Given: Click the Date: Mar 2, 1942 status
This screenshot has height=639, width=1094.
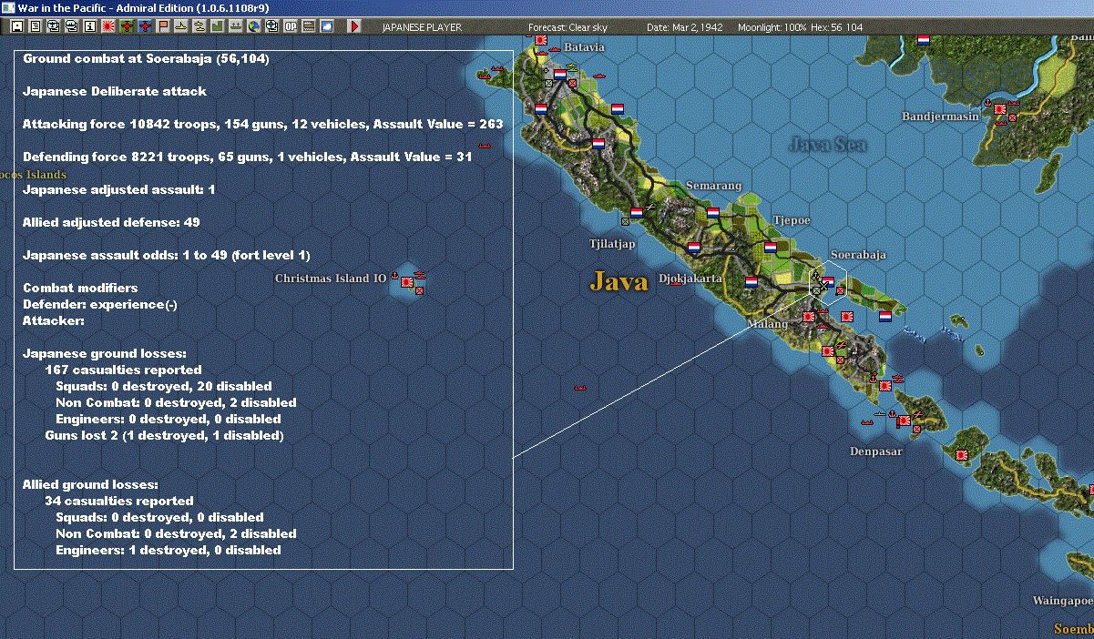Looking at the screenshot, I should click(684, 27).
